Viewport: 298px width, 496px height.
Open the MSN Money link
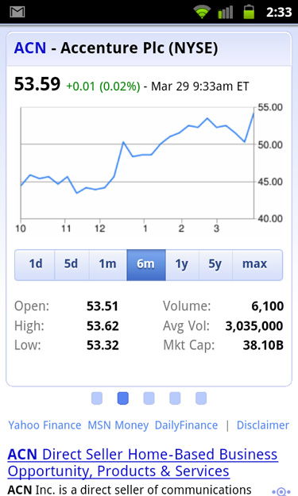tap(118, 425)
